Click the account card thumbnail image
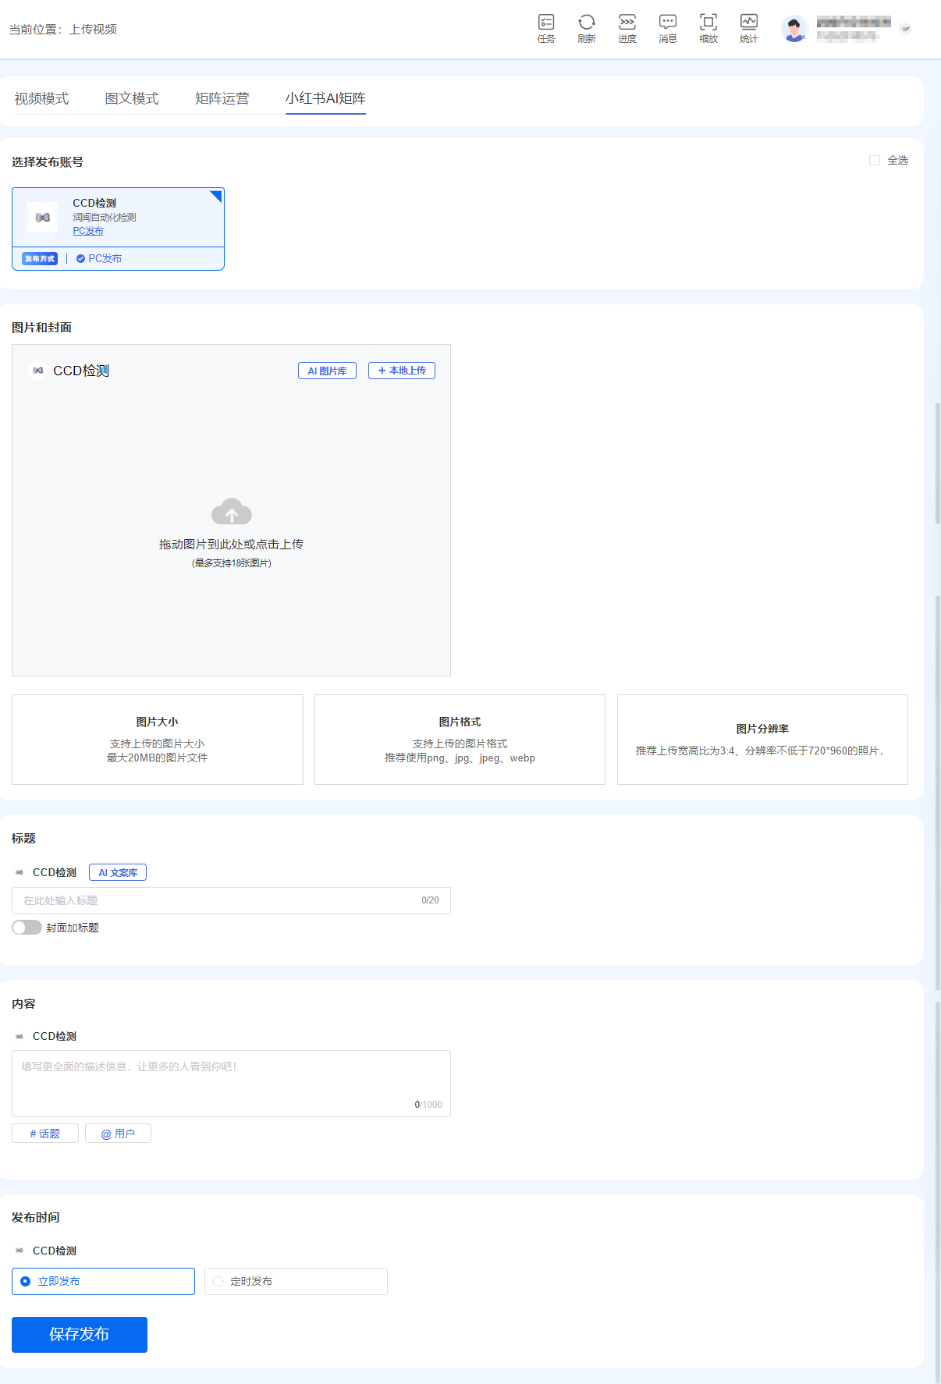941x1384 pixels. point(42,218)
